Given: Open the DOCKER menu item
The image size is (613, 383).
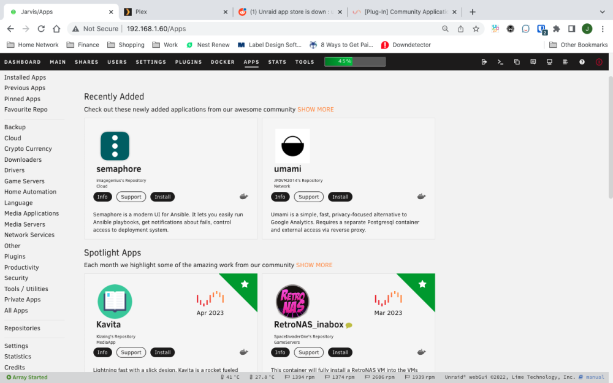Looking at the screenshot, I should click(223, 62).
